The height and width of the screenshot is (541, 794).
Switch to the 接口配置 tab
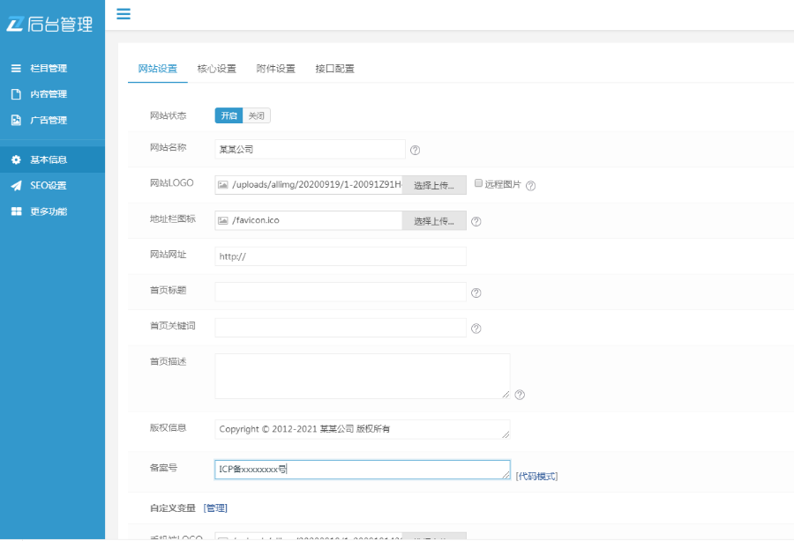334,69
